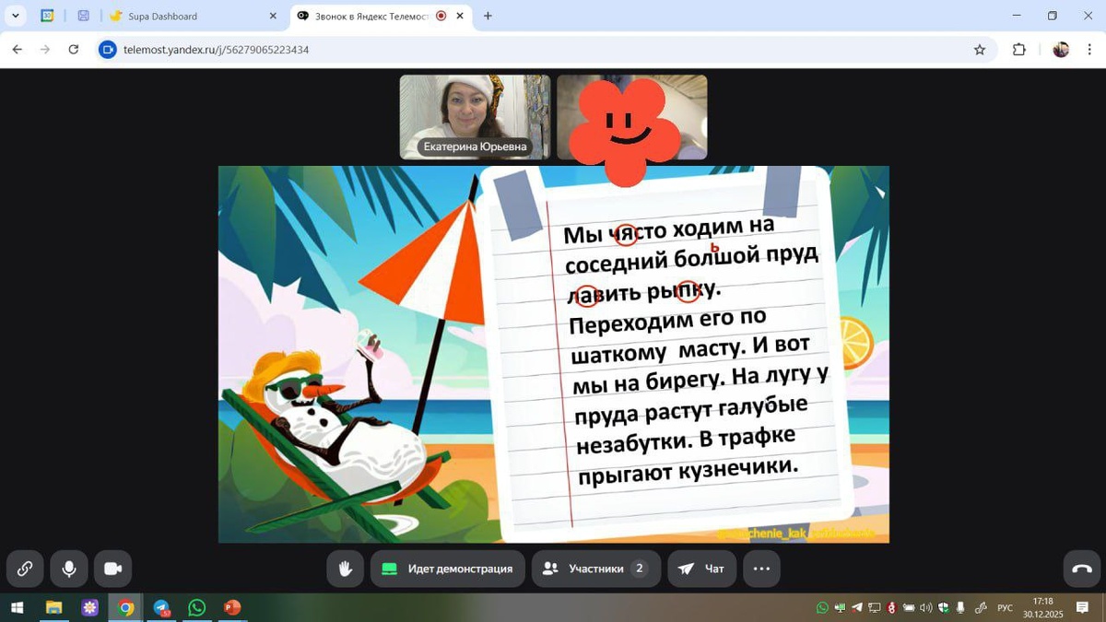
Task: Switch the РУС input language
Action: [x=1005, y=608]
